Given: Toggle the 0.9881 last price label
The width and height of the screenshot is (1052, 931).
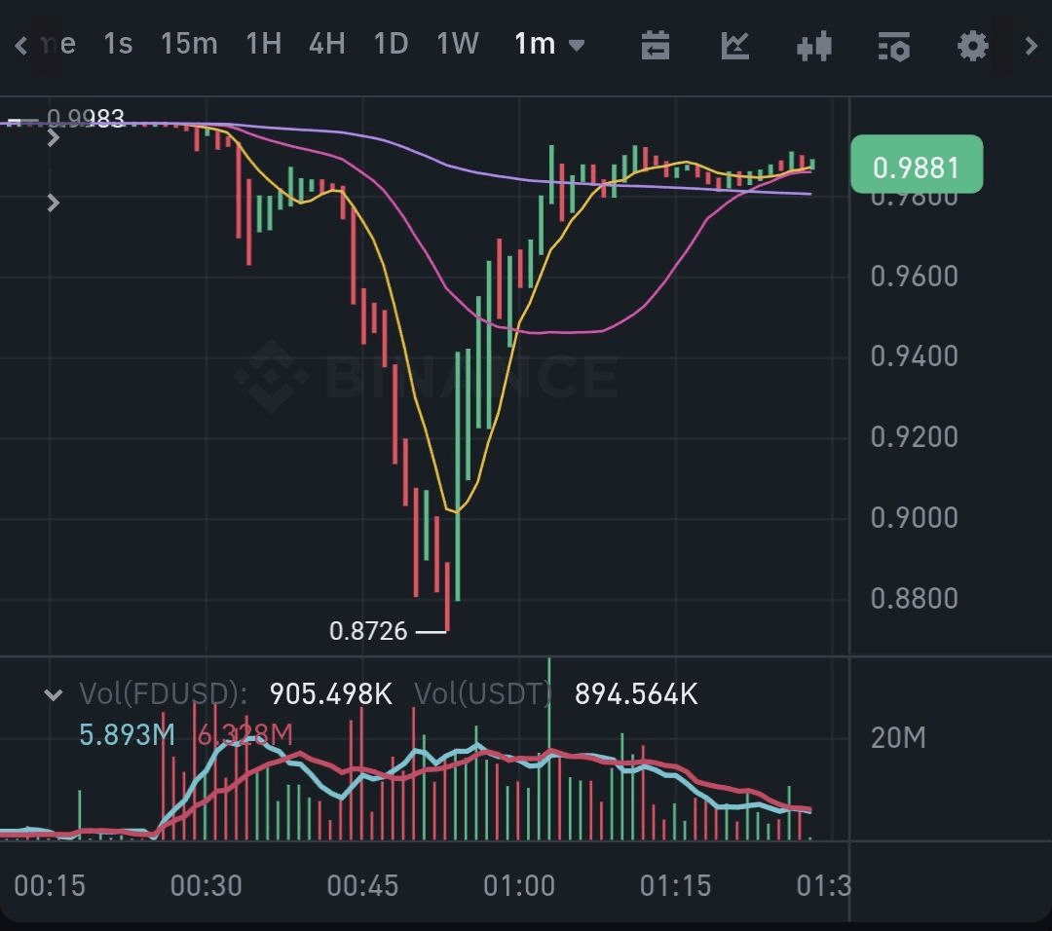Looking at the screenshot, I should (x=916, y=167).
